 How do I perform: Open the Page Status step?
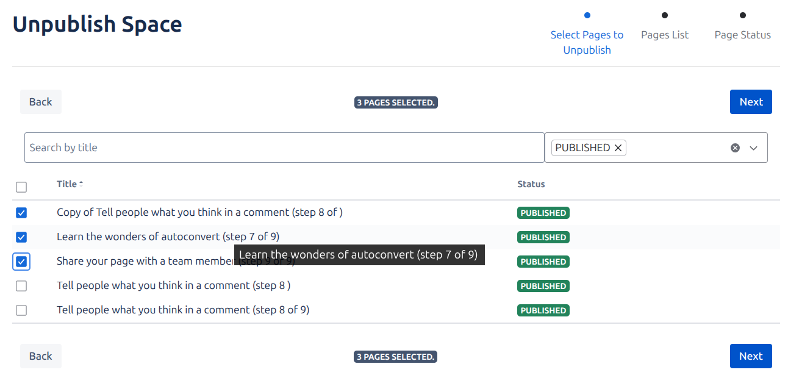(x=743, y=35)
